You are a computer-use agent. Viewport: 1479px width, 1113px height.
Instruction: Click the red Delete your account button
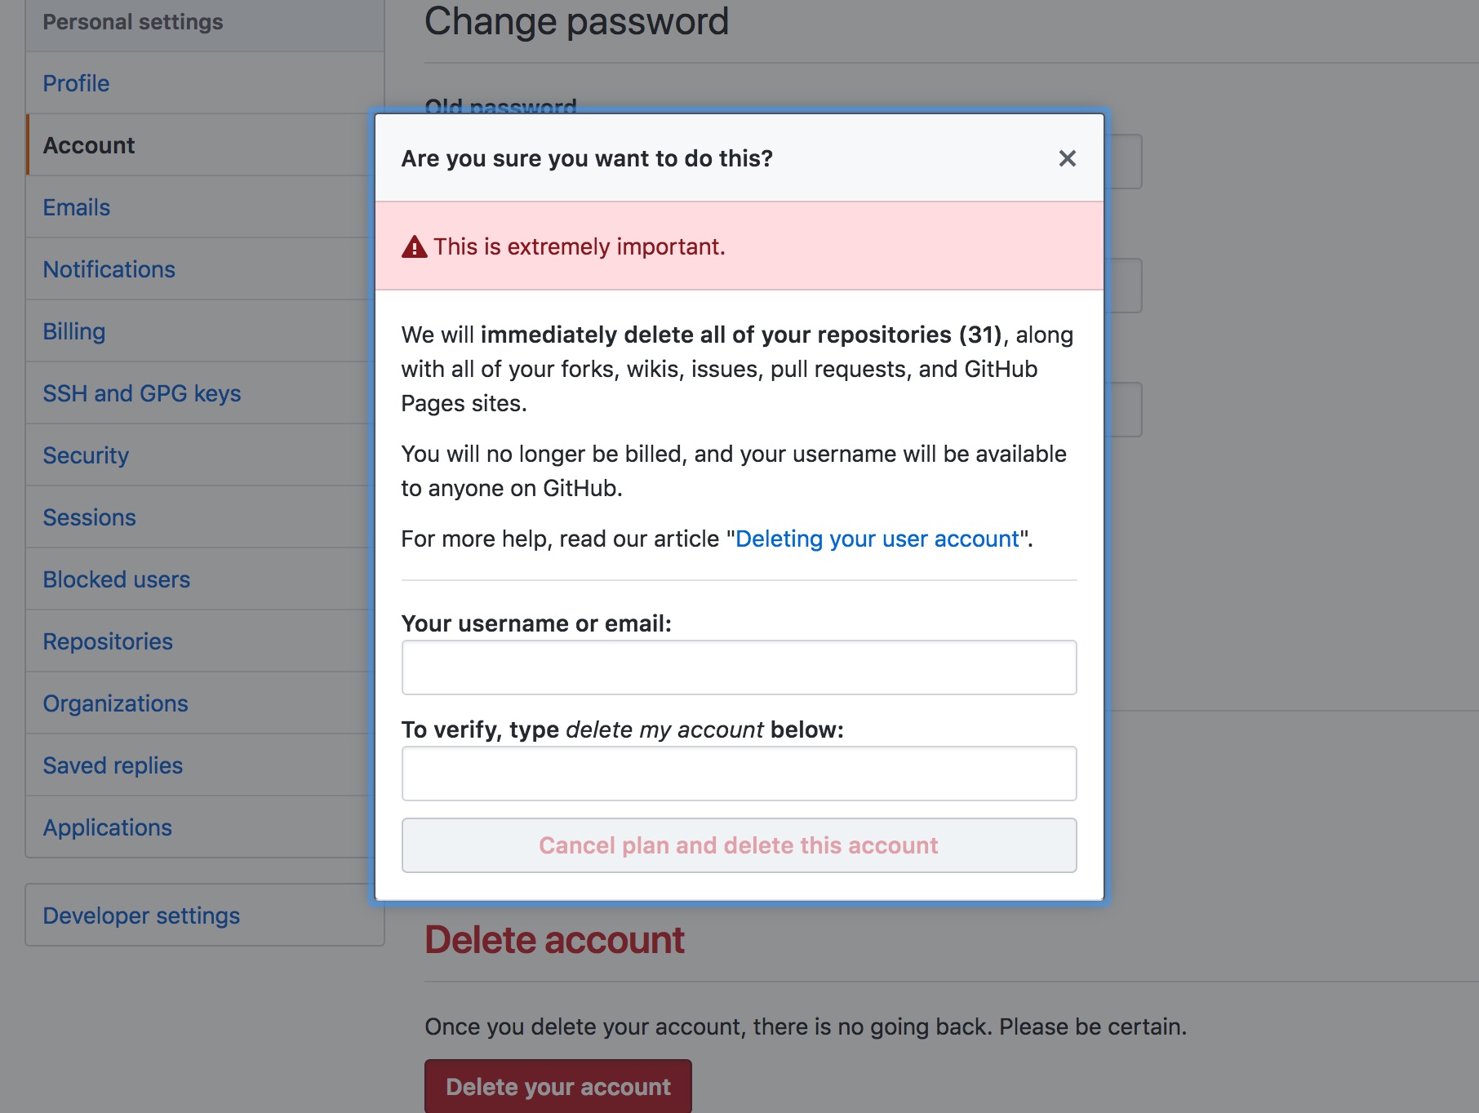pyautogui.click(x=558, y=1087)
